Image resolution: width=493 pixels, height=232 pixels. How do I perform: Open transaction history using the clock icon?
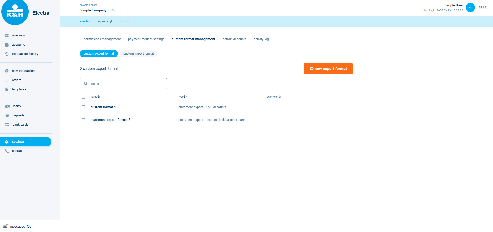point(7,54)
